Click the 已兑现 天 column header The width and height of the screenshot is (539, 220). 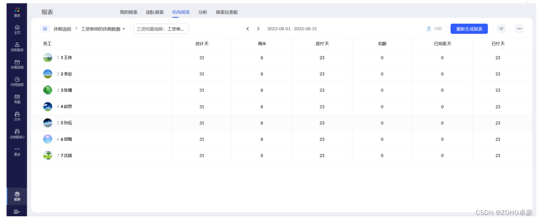click(442, 44)
